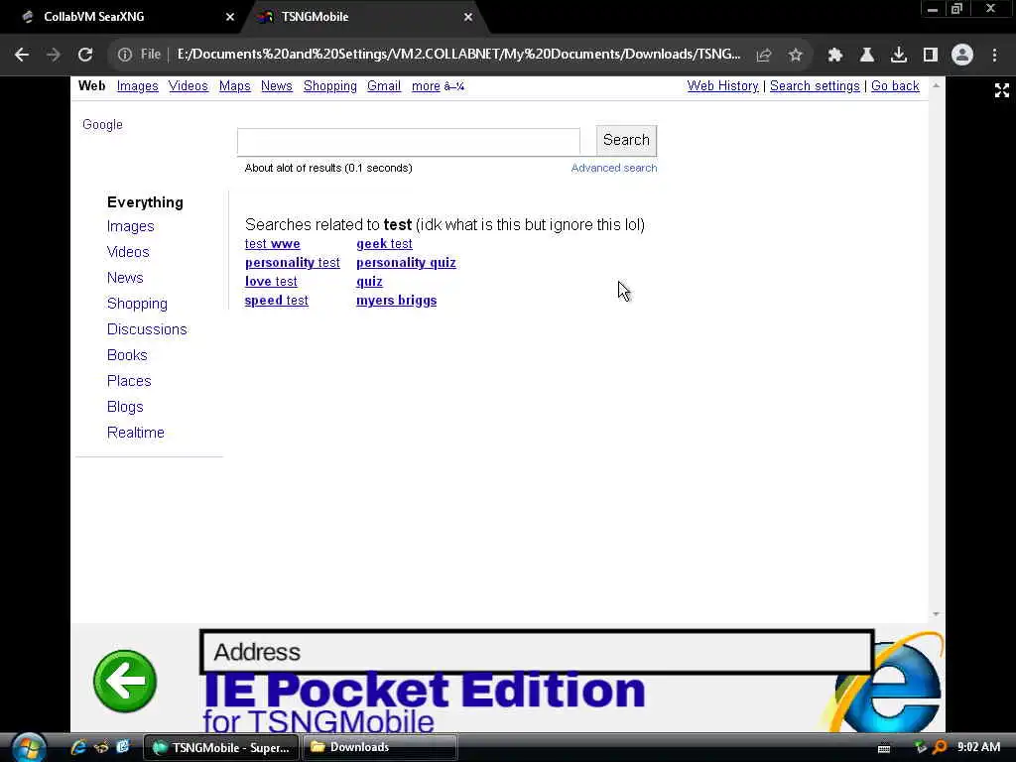The image size is (1016, 762).
Task: Click the Google search text field
Action: pos(408,142)
